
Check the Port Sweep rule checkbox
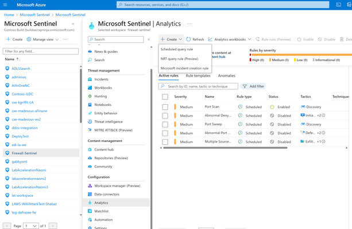pos(165,124)
